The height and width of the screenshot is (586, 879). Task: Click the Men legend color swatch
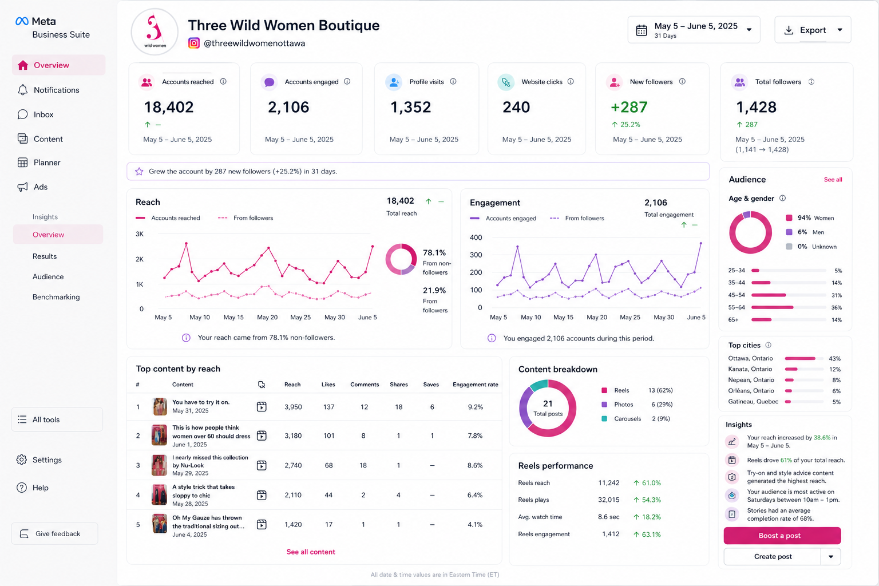[789, 232]
